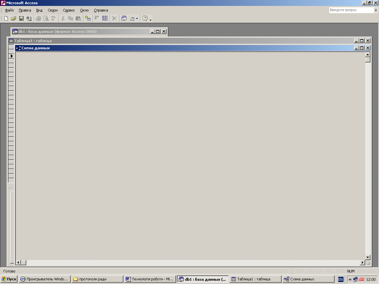Click the Microsoft Access Help icon
Screen dimensions: 379x284
point(145,18)
